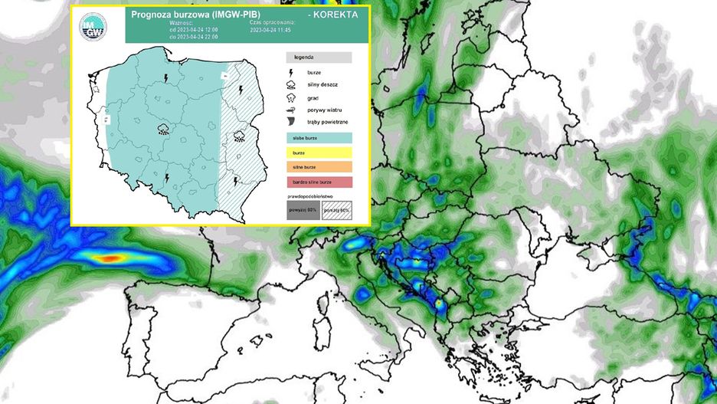The height and width of the screenshot is (404, 717).
Task: Click the 'Prognoza burzowa (IMGW-PIB)' title
Action: click(x=195, y=15)
